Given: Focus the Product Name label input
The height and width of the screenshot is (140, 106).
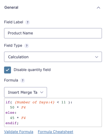Looking at the screenshot, I should click(53, 33).
